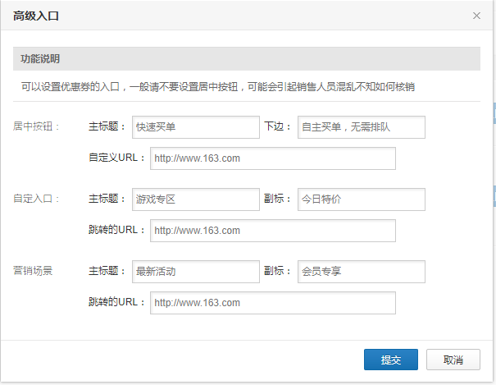Select the 自定入口 section label
This screenshot has width=496, height=385.
(x=36, y=199)
